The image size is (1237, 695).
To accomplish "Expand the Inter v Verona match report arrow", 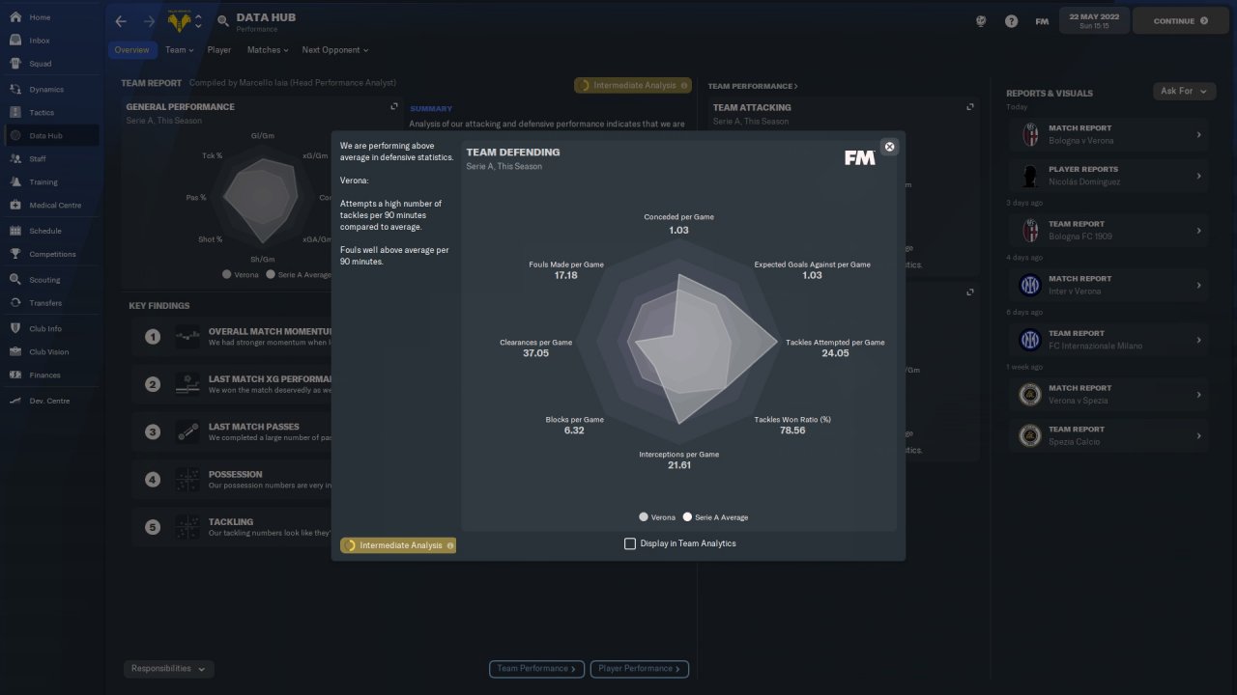I will coord(1198,285).
